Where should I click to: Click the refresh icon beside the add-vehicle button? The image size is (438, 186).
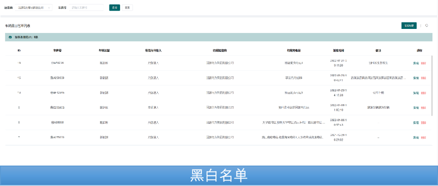pyautogui.click(x=426, y=25)
